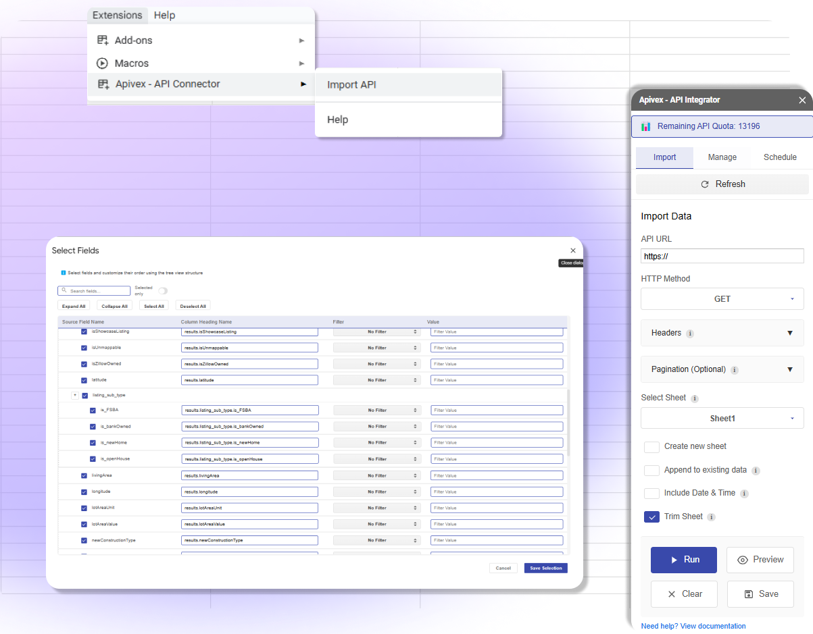
Task: Expand the Headers section
Action: click(722, 333)
